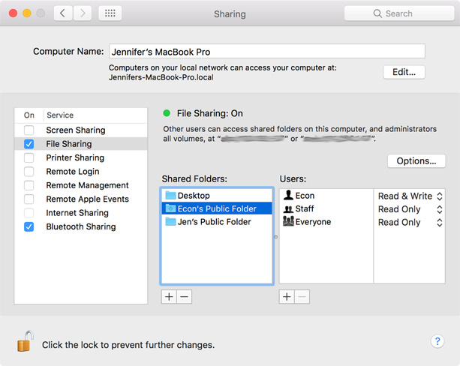Click the green File Sharing status indicator
The width and height of the screenshot is (460, 366).
click(x=167, y=113)
